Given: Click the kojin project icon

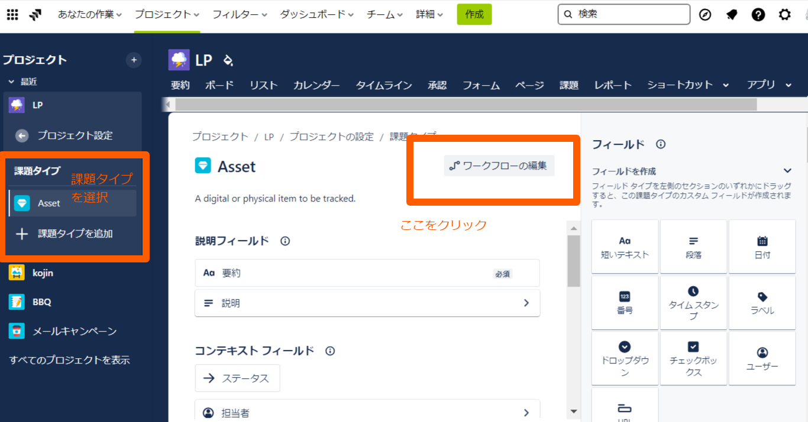Looking at the screenshot, I should click(x=17, y=272).
